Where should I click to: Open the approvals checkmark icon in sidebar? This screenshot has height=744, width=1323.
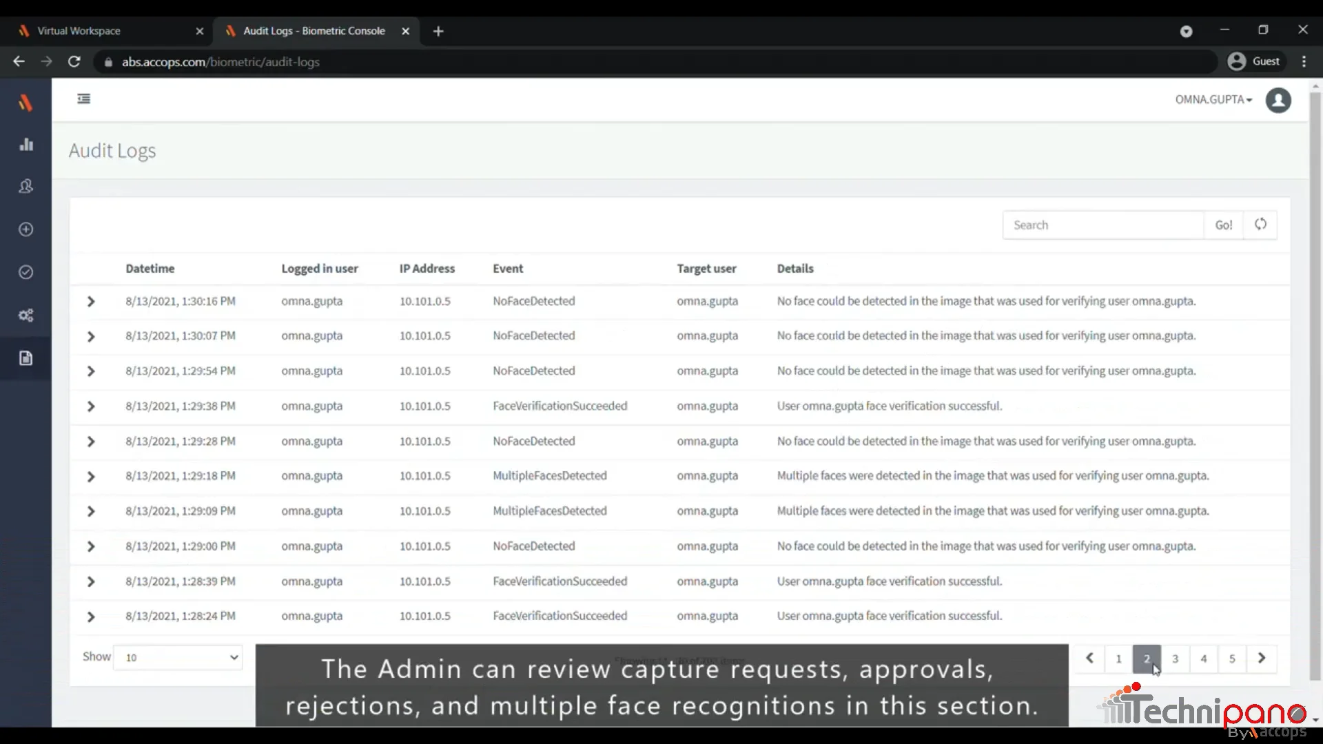tap(25, 272)
